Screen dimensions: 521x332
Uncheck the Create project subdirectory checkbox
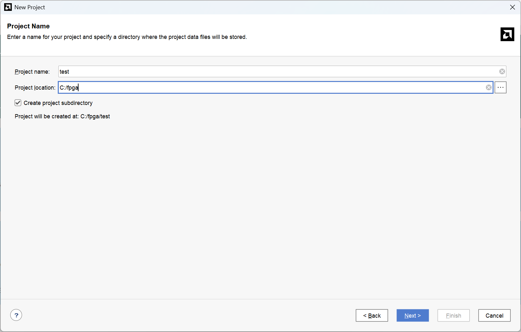pos(18,103)
